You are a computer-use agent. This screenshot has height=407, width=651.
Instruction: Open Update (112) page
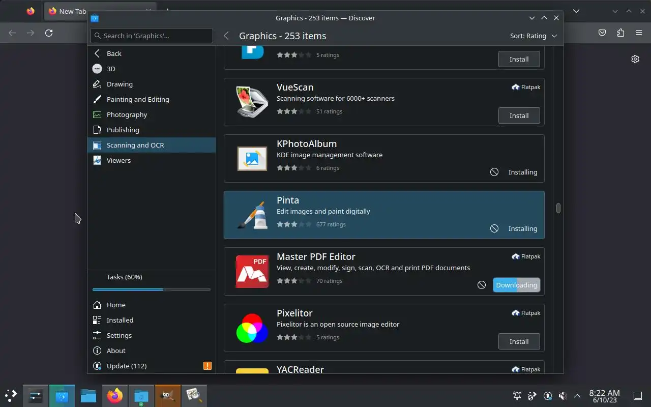(x=152, y=366)
